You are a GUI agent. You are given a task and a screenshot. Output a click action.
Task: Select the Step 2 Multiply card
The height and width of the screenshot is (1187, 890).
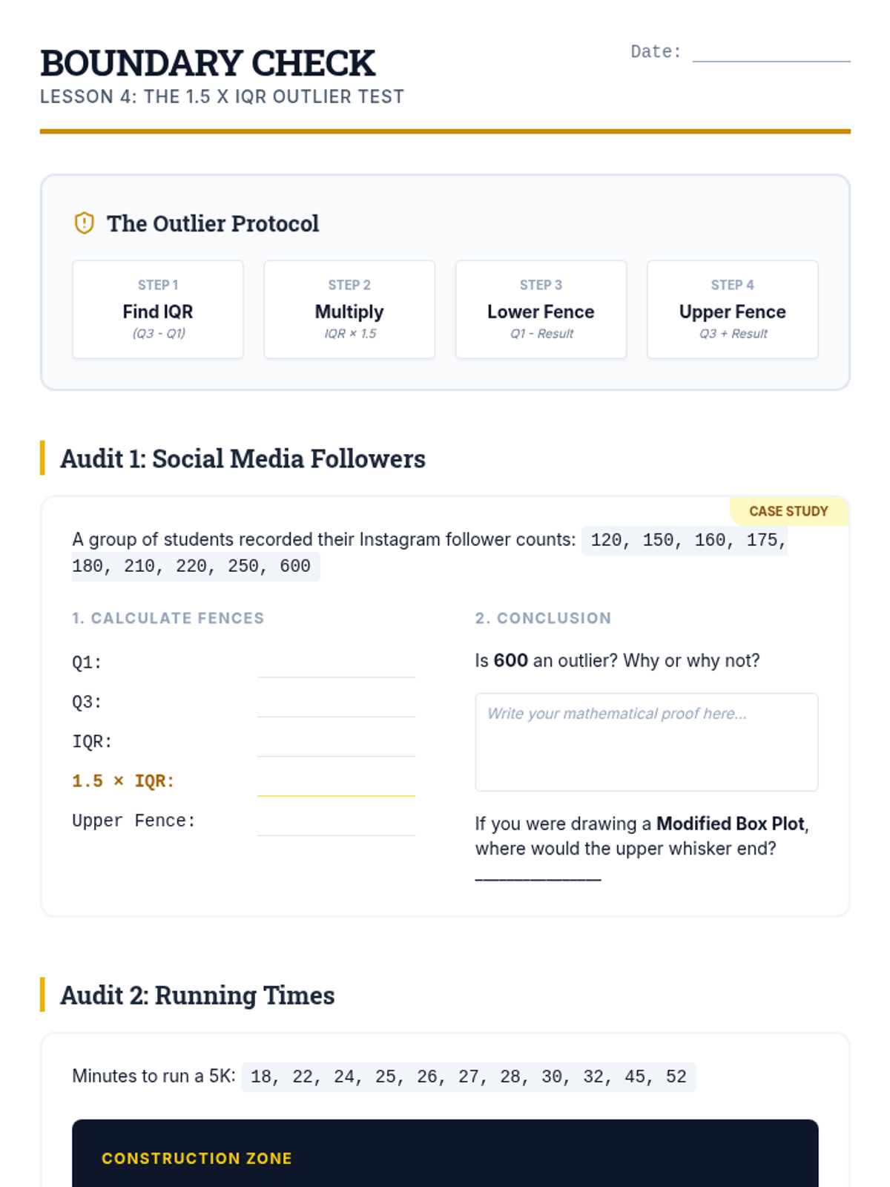(349, 309)
